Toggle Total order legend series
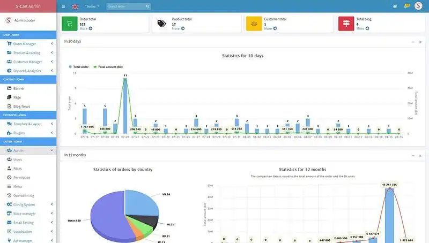 coord(79,66)
